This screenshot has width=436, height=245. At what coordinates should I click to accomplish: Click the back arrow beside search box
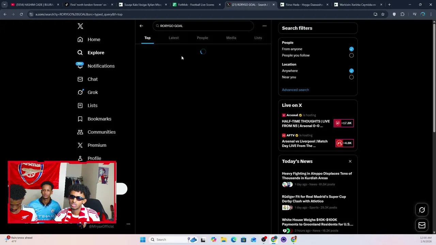tap(141, 26)
